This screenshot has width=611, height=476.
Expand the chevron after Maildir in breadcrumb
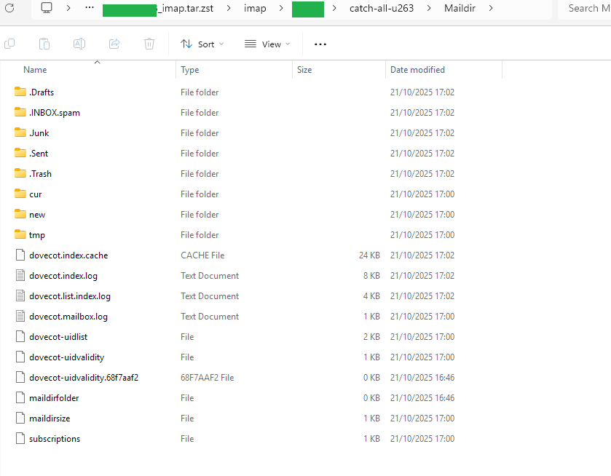[492, 8]
